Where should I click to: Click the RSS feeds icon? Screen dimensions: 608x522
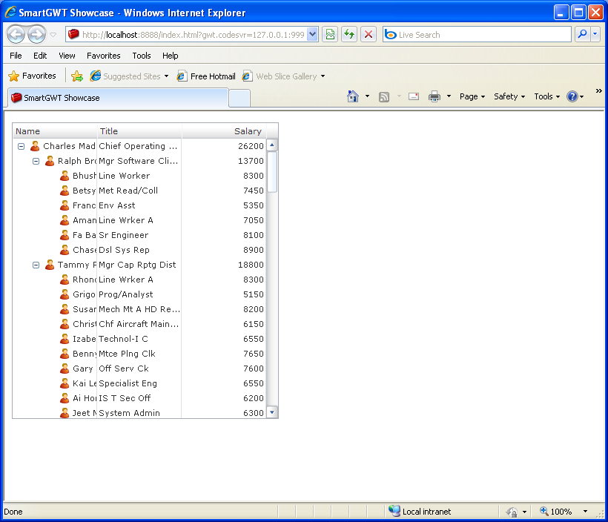384,96
